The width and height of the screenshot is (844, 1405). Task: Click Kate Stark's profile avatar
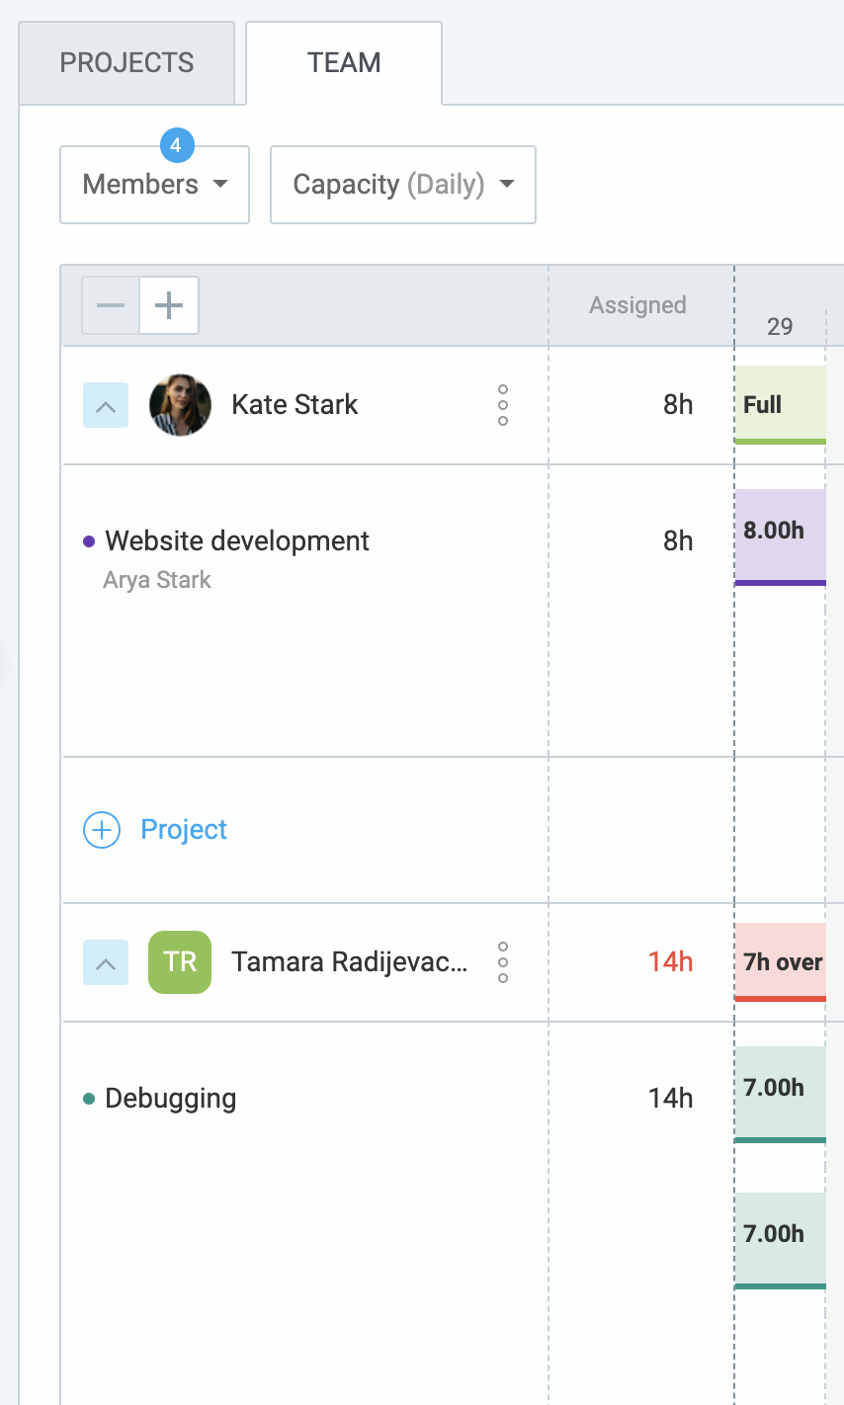point(179,404)
